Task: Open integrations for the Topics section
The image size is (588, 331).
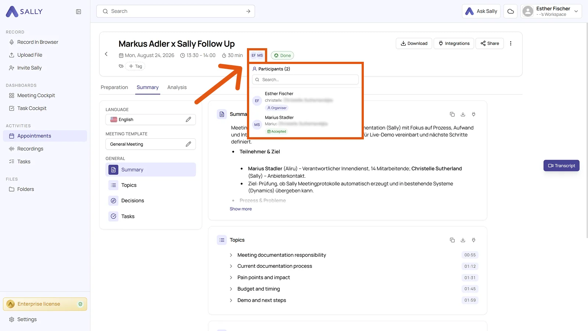Action: tap(474, 240)
